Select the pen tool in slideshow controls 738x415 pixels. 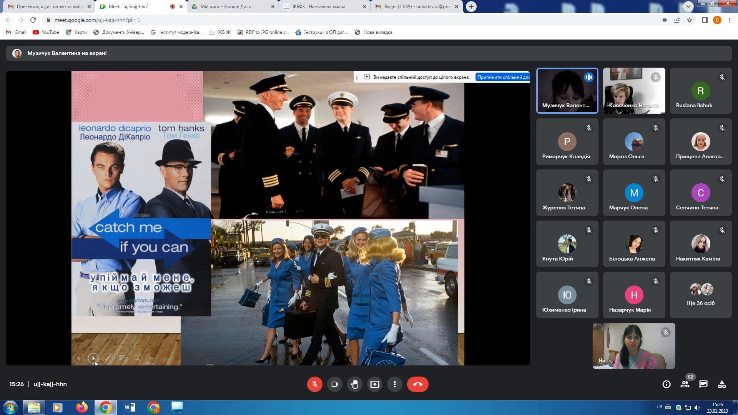[108, 358]
